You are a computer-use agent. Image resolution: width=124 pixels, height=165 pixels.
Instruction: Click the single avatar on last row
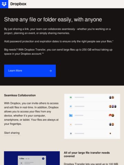click(110, 133)
